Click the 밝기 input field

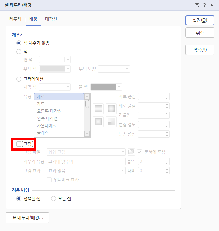point(151,161)
